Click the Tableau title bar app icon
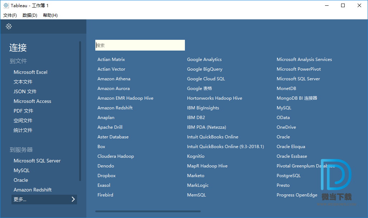 coord(6,5)
